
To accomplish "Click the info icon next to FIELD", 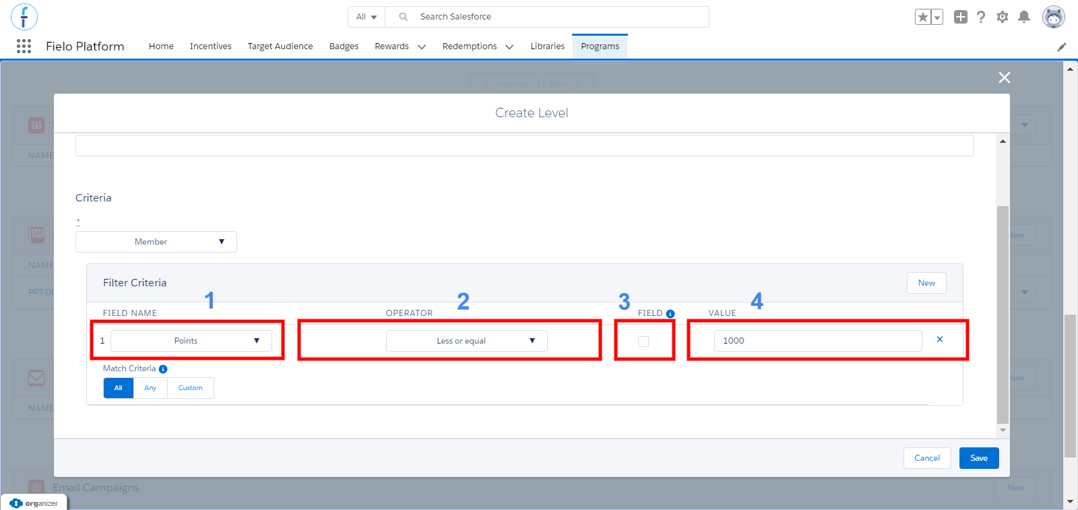I will click(x=670, y=314).
